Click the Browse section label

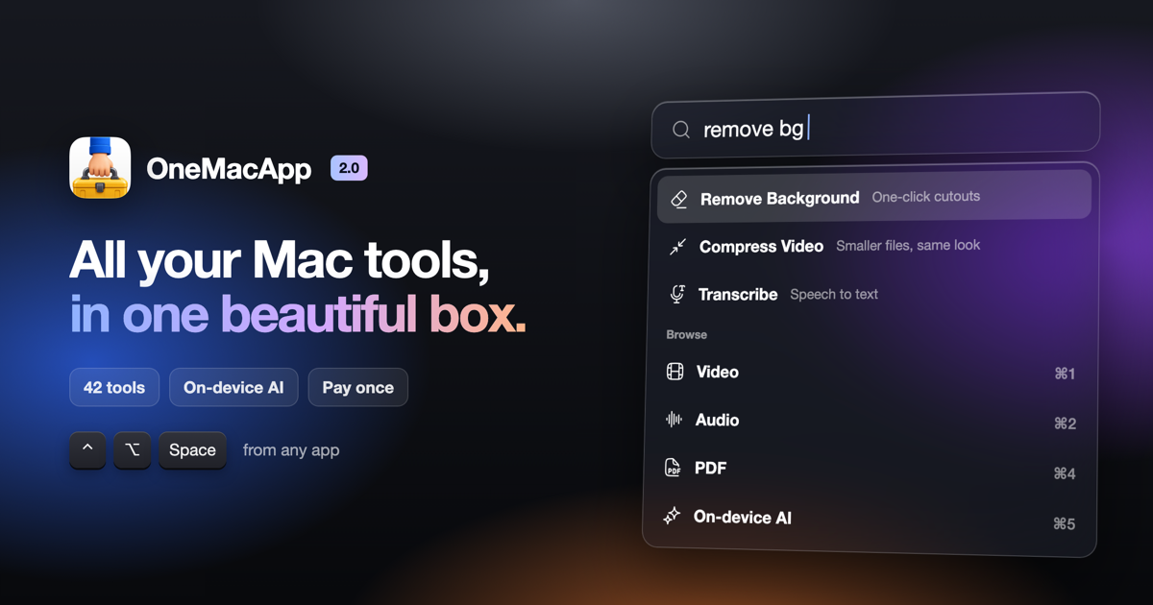click(x=686, y=334)
